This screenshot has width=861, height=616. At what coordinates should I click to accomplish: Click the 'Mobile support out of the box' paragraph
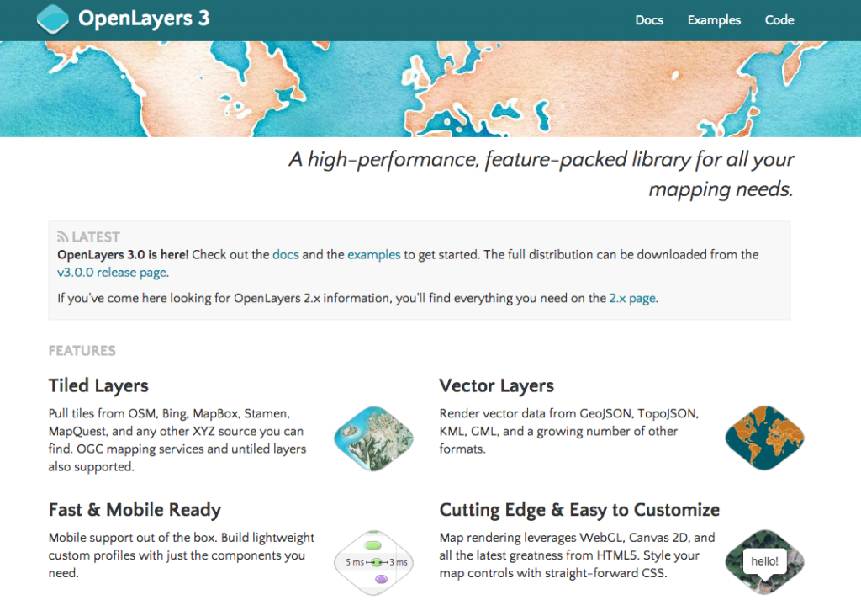pyautogui.click(x=182, y=555)
